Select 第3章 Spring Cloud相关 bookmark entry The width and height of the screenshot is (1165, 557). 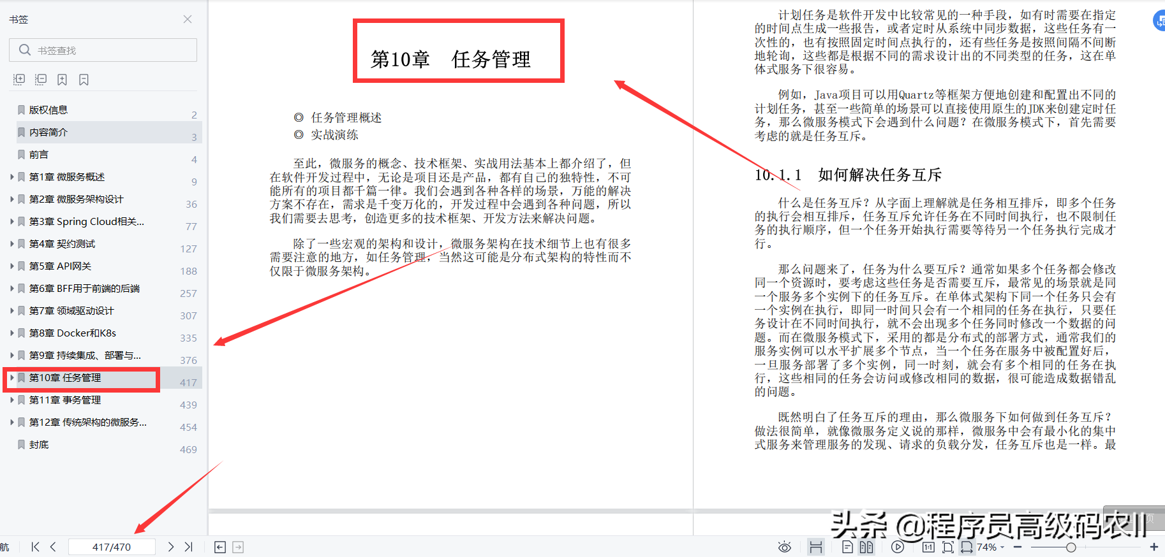[x=87, y=221]
